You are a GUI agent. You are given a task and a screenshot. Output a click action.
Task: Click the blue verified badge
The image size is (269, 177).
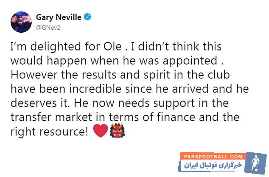[88, 17]
